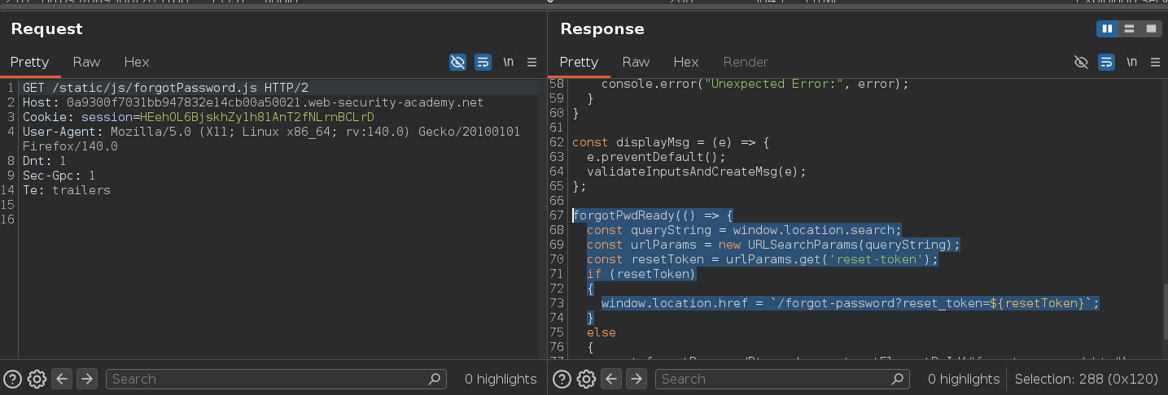The image size is (1168, 395).
Task: Click 'const queryString' code line
Action: click(x=744, y=230)
